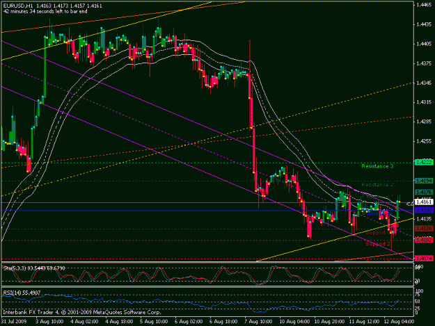
Task: Click the red 1.4120 support price tag
Action: 424,229
